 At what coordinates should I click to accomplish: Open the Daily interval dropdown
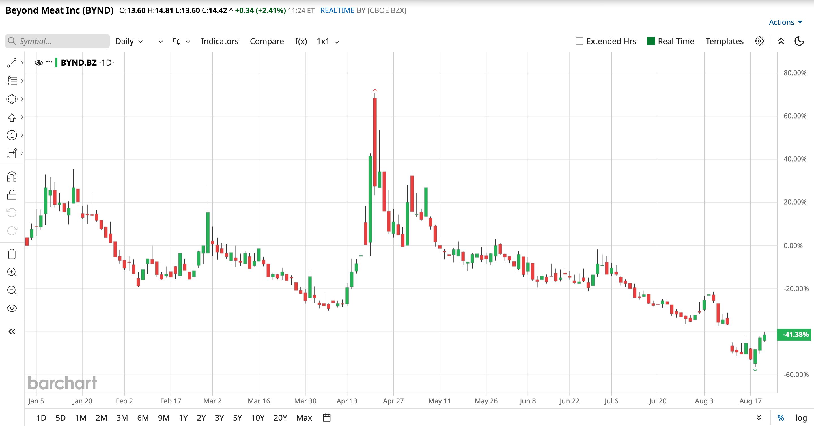(129, 41)
